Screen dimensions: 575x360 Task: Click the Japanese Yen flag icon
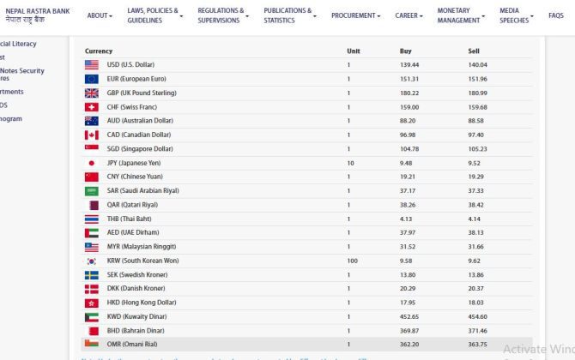92,163
